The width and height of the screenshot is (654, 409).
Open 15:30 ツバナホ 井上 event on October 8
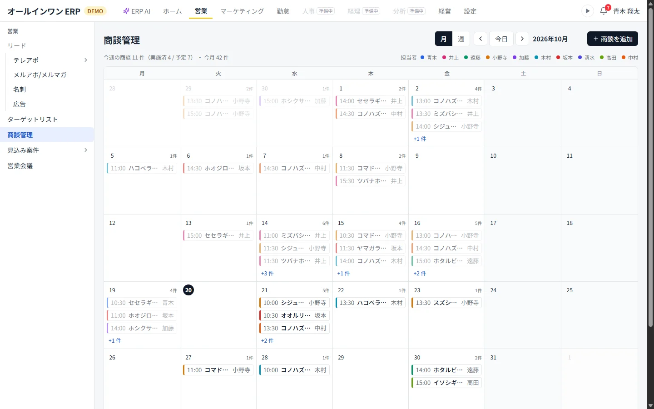[371, 181]
